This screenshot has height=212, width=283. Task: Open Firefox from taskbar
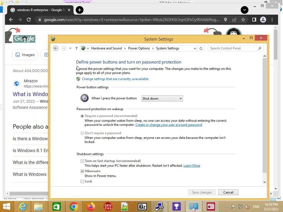click(91, 206)
